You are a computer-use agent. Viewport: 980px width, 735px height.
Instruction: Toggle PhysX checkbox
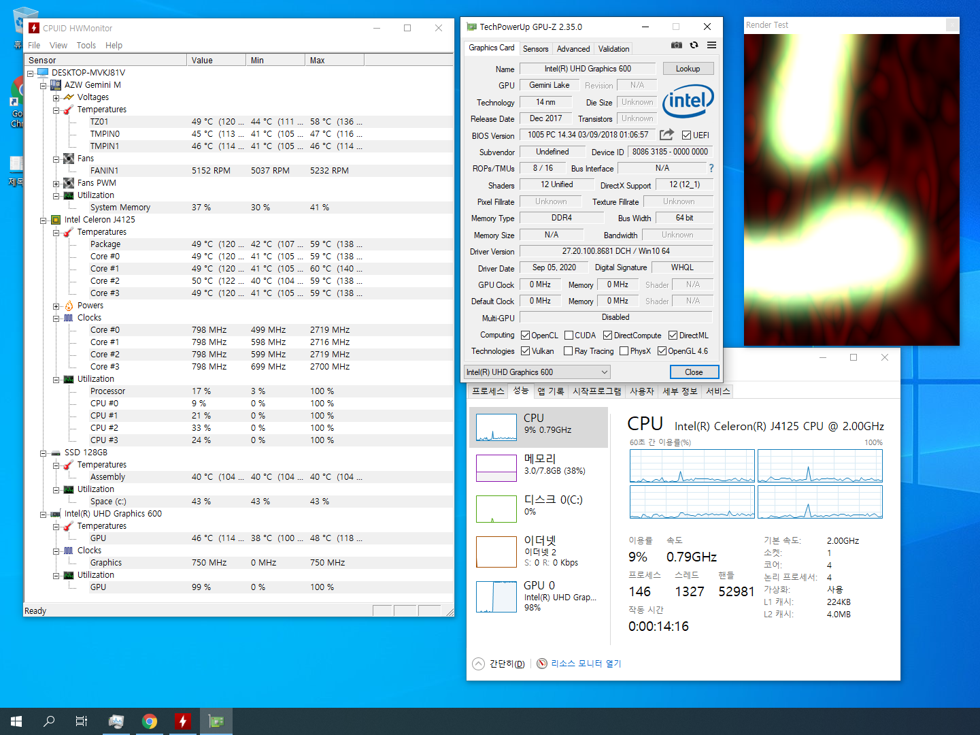624,350
